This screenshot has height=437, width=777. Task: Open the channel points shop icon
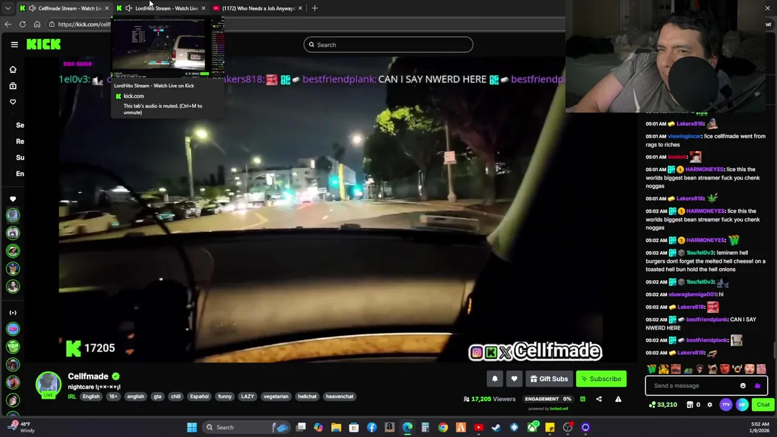pos(690,405)
